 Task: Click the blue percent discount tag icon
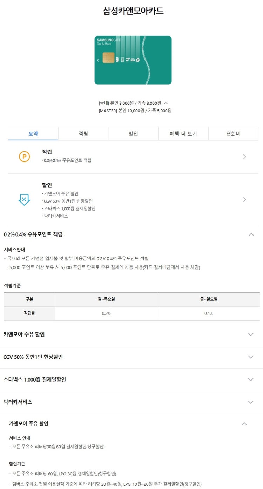coord(24,199)
